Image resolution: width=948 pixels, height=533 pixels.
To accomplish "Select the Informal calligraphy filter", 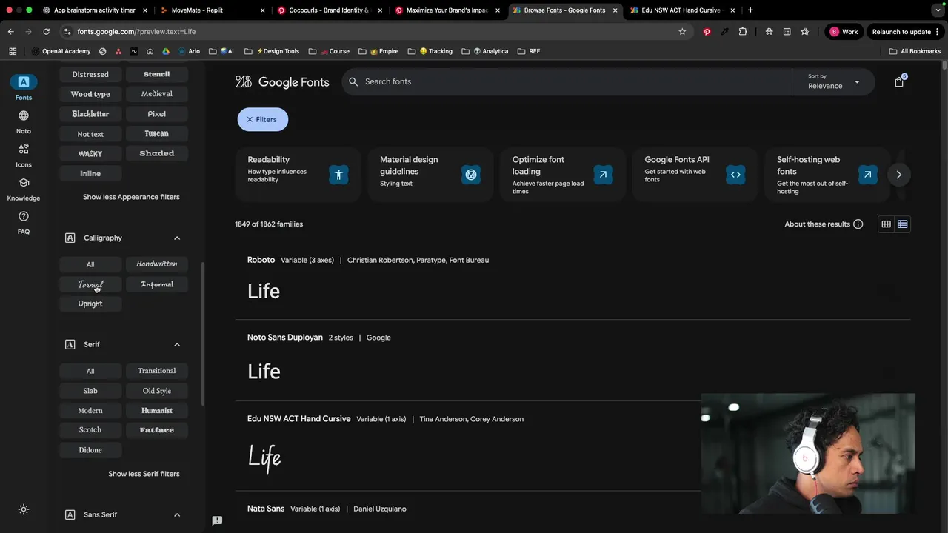I will coord(157,284).
